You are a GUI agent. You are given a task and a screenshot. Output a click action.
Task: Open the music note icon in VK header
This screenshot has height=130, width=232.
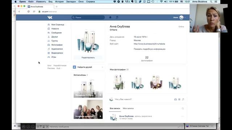(x=117, y=17)
